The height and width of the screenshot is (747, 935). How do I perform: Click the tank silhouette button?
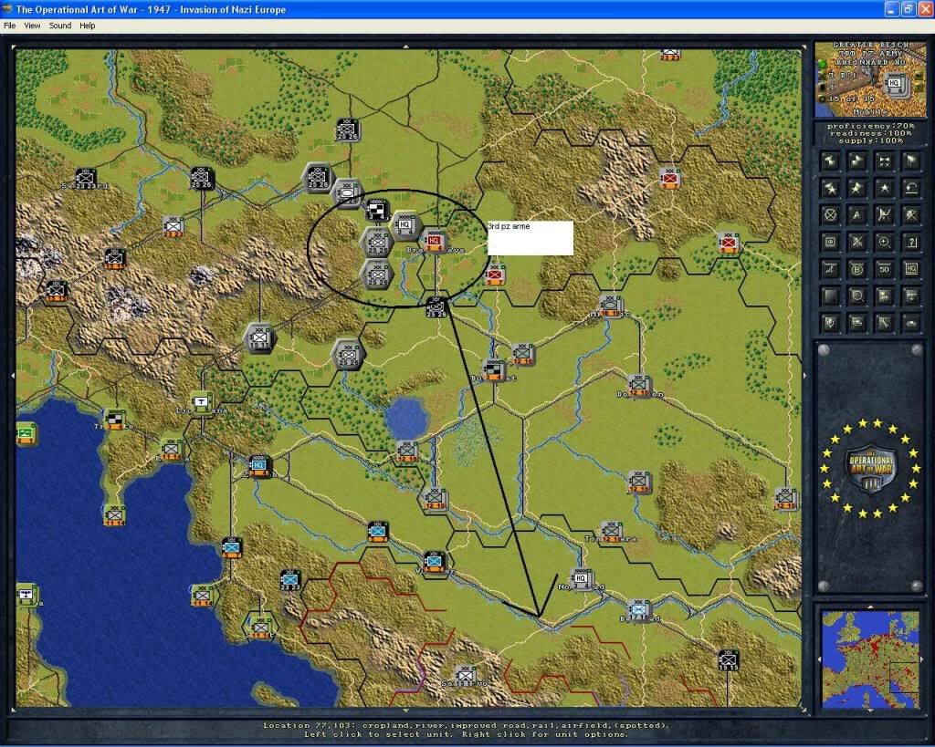[x=911, y=324]
